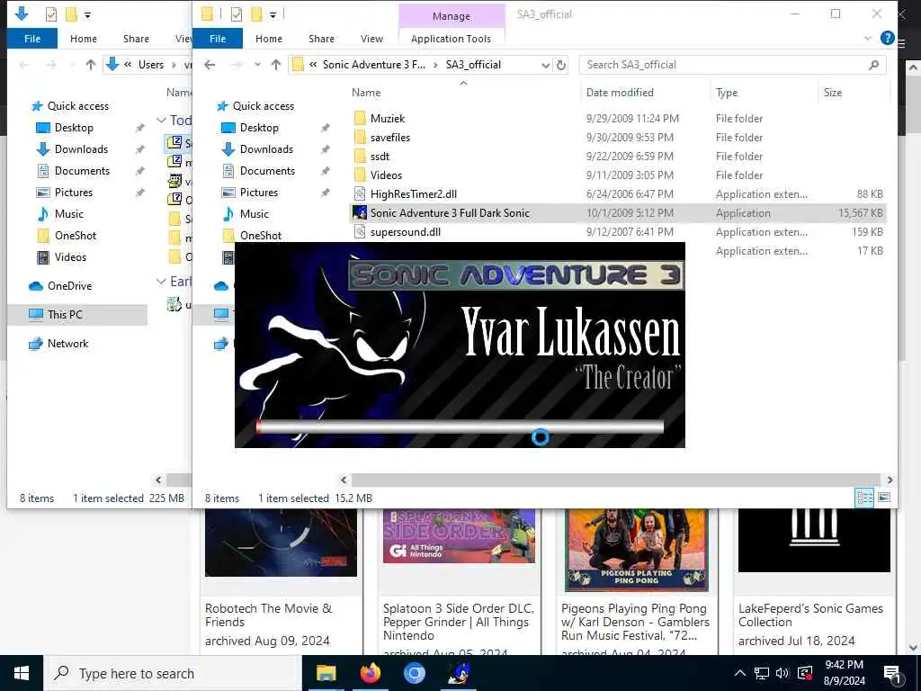
Task: Collapse the Today group in back window
Action: [161, 120]
